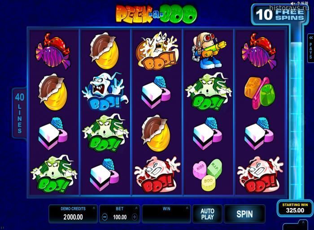The width and height of the screenshot is (314, 230).
Task: Click the bet amount 100.00 field
Action: tap(120, 217)
